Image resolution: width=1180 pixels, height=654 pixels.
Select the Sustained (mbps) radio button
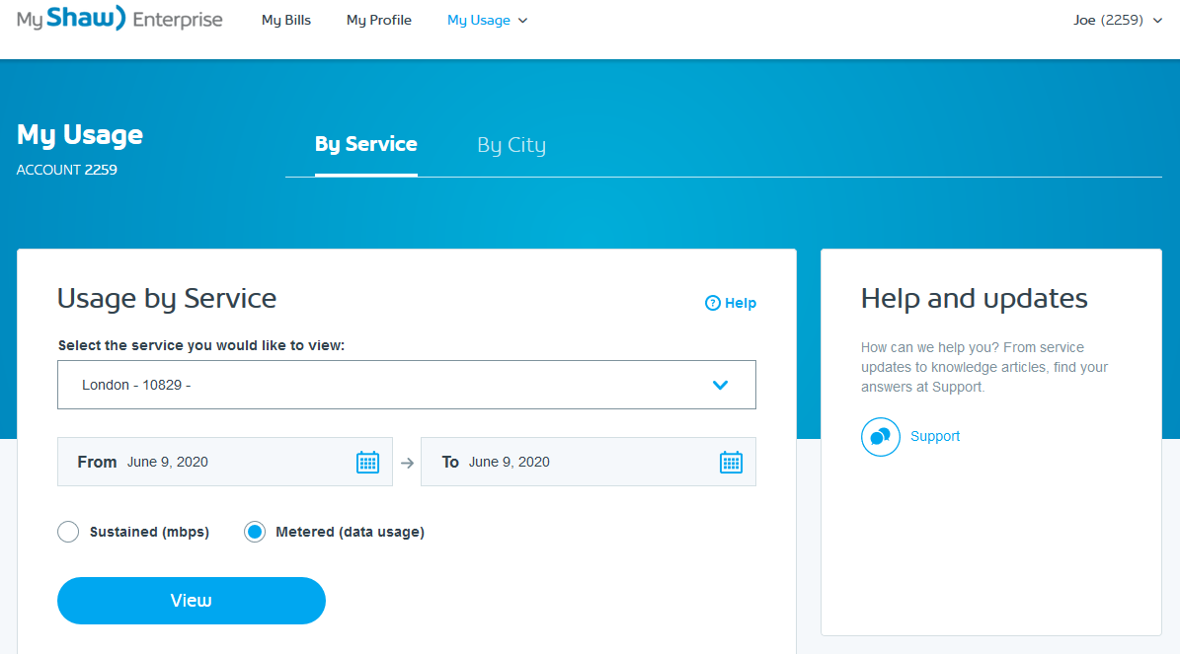click(68, 532)
